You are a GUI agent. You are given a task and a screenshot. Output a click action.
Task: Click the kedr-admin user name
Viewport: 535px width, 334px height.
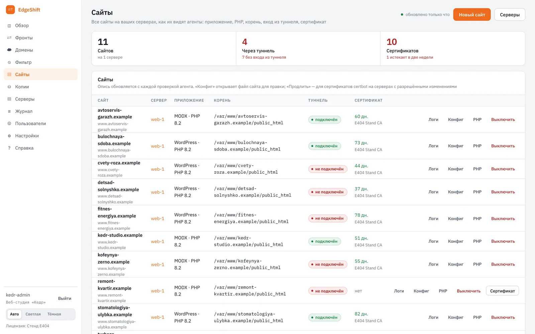18,295
